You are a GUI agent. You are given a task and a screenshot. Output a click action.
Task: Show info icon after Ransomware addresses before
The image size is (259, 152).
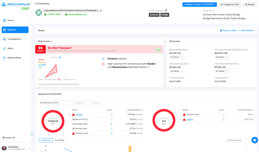(x=149, y=67)
